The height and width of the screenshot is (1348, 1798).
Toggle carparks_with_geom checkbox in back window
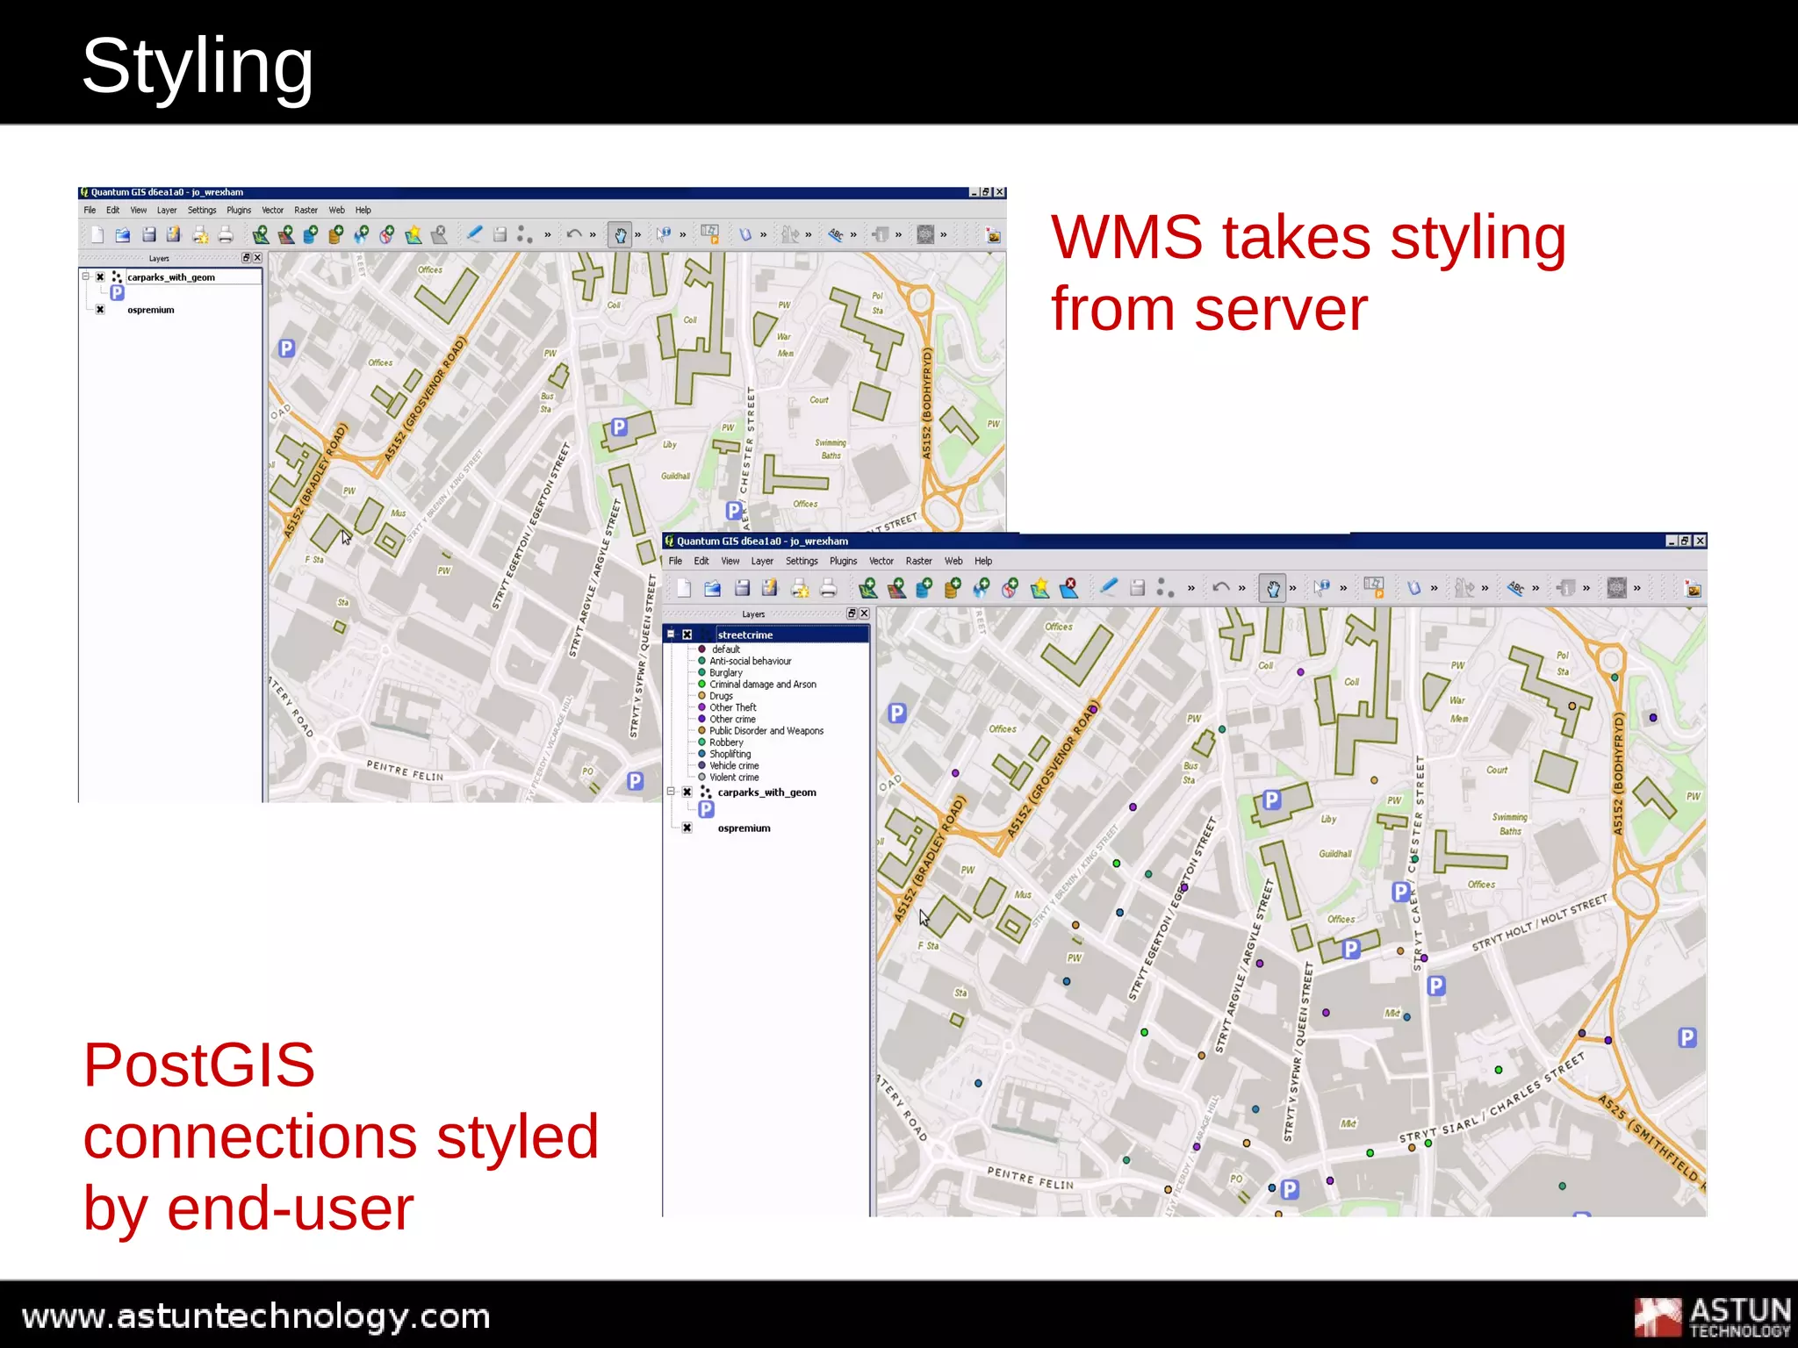tap(100, 276)
